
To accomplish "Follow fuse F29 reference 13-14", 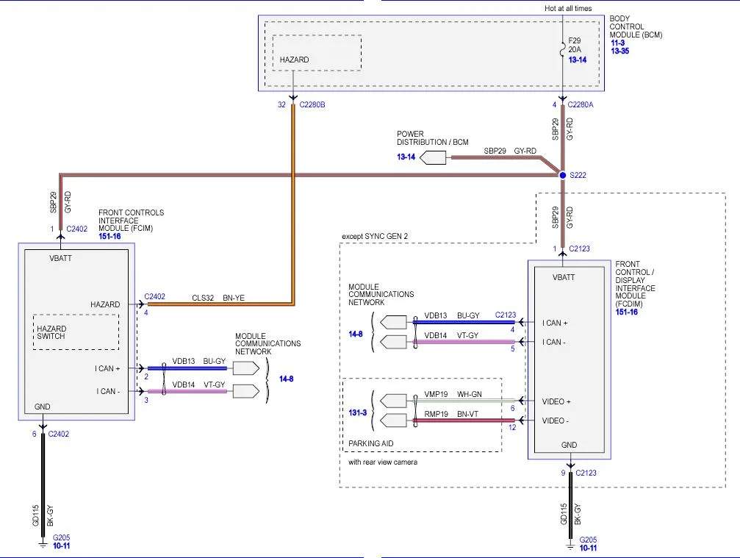I will tap(577, 60).
